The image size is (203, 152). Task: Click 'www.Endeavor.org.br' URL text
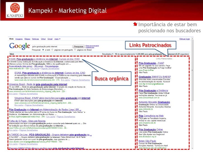point(148,137)
